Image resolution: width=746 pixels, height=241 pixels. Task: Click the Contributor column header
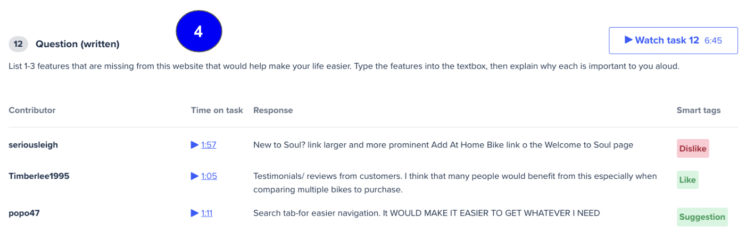click(x=32, y=110)
